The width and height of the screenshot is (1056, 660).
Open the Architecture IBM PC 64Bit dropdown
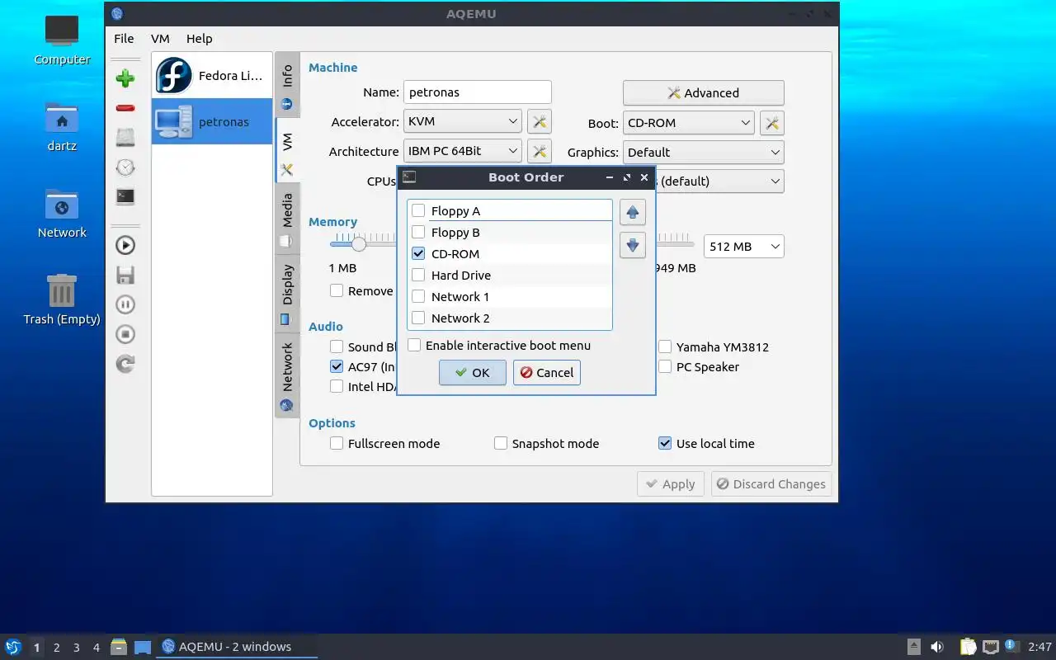462,151
